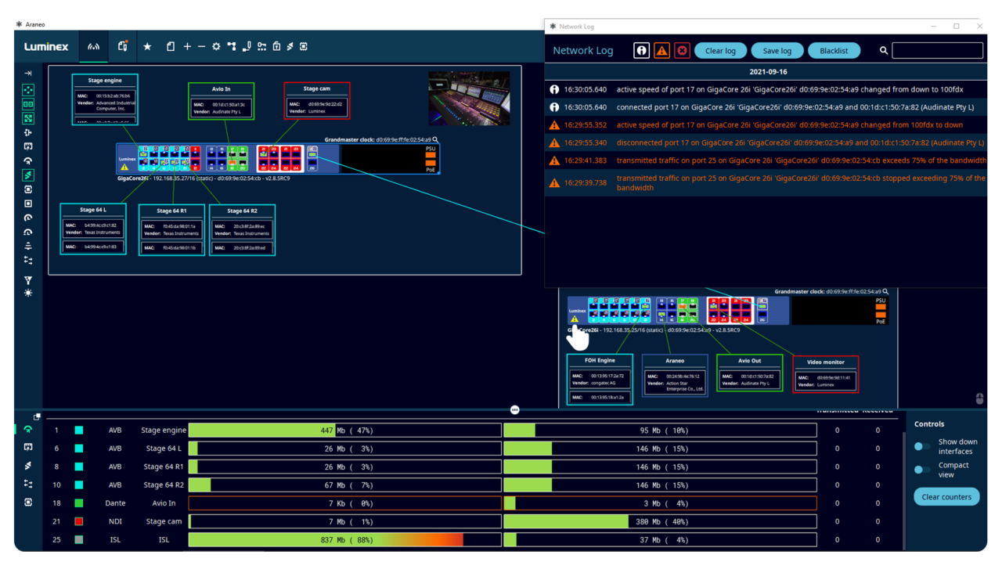Toggle info messages filter in Network Log
Image resolution: width=1002 pixels, height=573 pixels.
tap(641, 50)
